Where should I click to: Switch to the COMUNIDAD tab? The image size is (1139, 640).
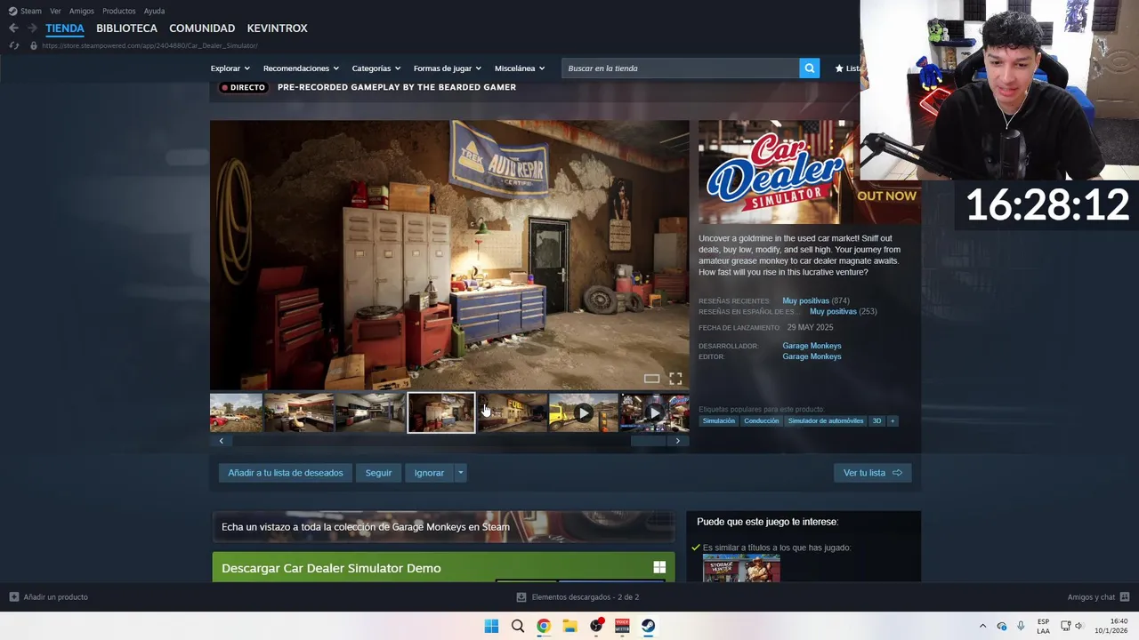point(202,28)
